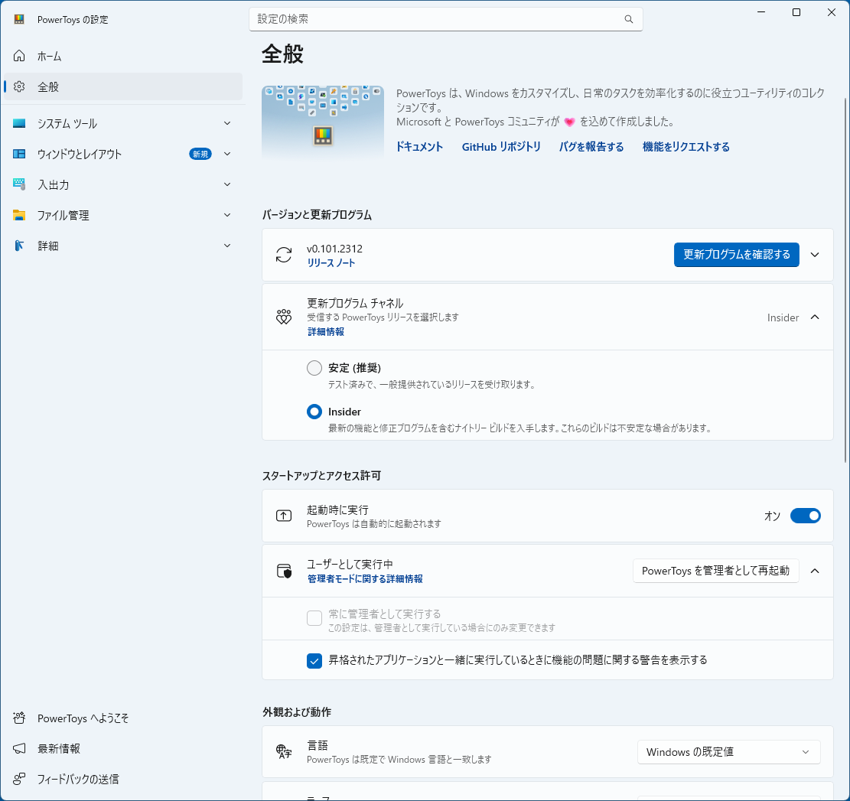Select the 安定 (推奨) radio button

coord(314,368)
